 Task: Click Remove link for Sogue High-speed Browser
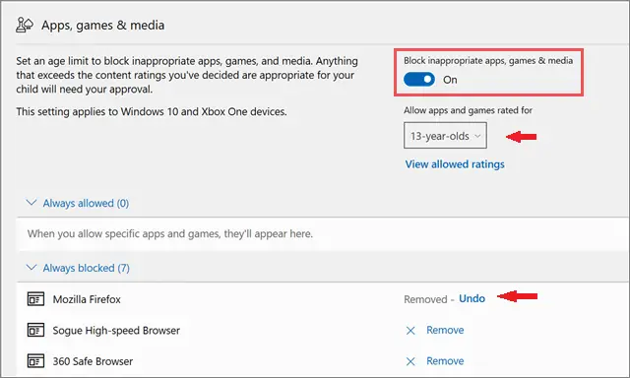point(445,330)
